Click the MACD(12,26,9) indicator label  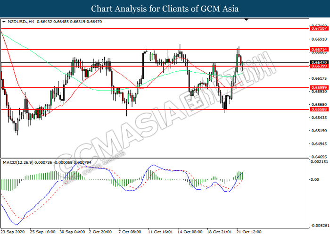[x=18, y=162]
